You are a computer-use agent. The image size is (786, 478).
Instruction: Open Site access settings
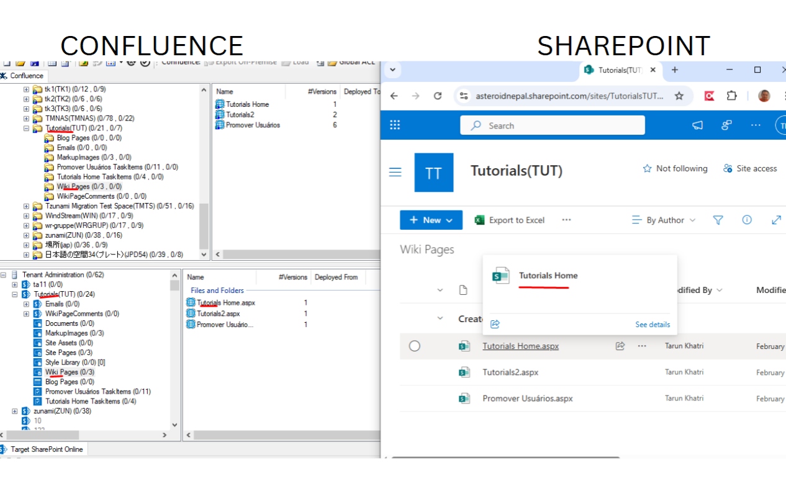pos(750,168)
